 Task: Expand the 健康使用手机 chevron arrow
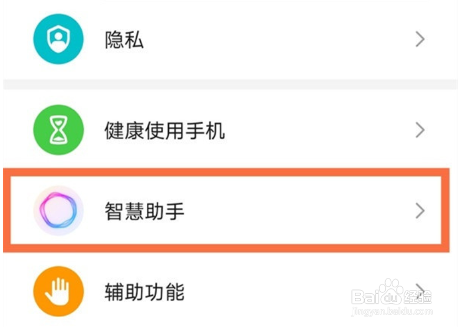click(x=420, y=131)
